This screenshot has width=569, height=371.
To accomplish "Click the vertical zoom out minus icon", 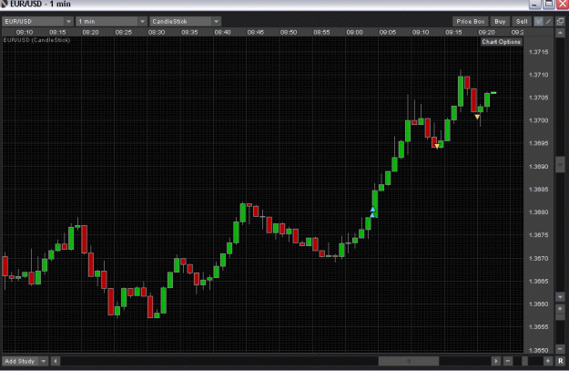I will [560, 349].
